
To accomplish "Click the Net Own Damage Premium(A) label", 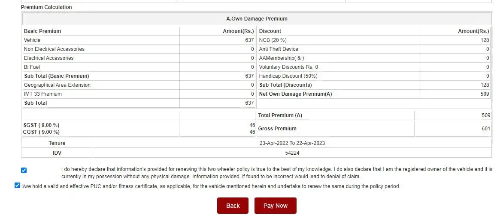I will point(295,94).
